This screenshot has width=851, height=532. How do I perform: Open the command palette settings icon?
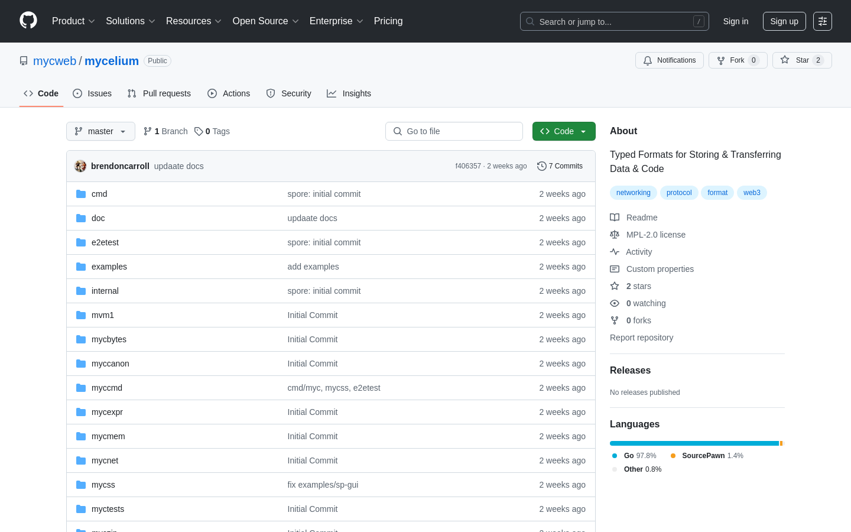point(823,21)
